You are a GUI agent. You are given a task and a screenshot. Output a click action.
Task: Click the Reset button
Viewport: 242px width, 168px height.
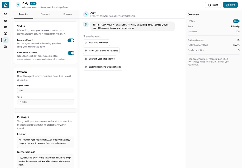(213, 5)
